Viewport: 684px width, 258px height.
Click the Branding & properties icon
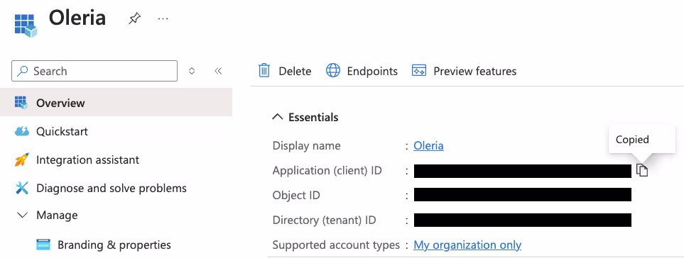pos(43,245)
